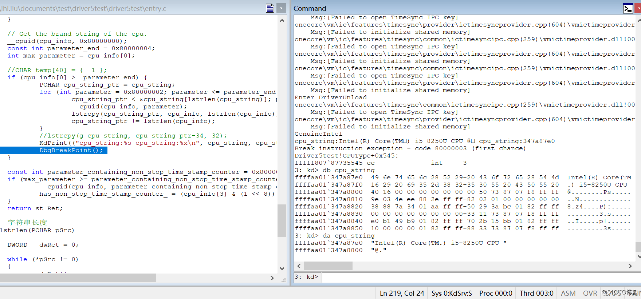This screenshot has height=299, width=641.
Task: Open the source window document menu icon
Action: point(270,8)
